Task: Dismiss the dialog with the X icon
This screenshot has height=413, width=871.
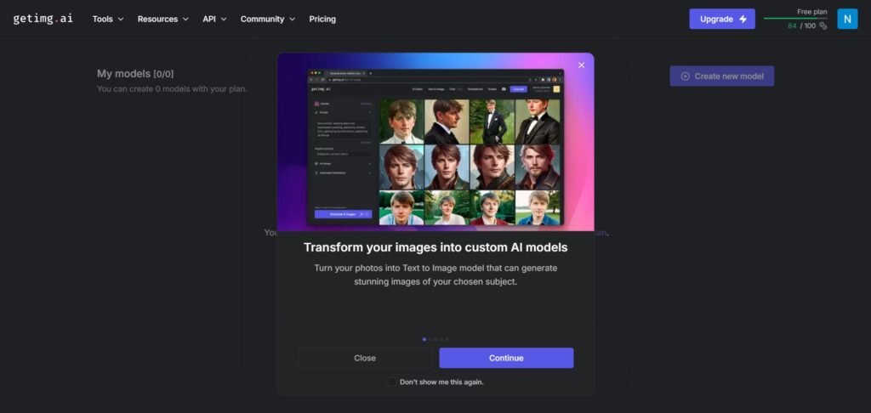Action: click(x=582, y=65)
